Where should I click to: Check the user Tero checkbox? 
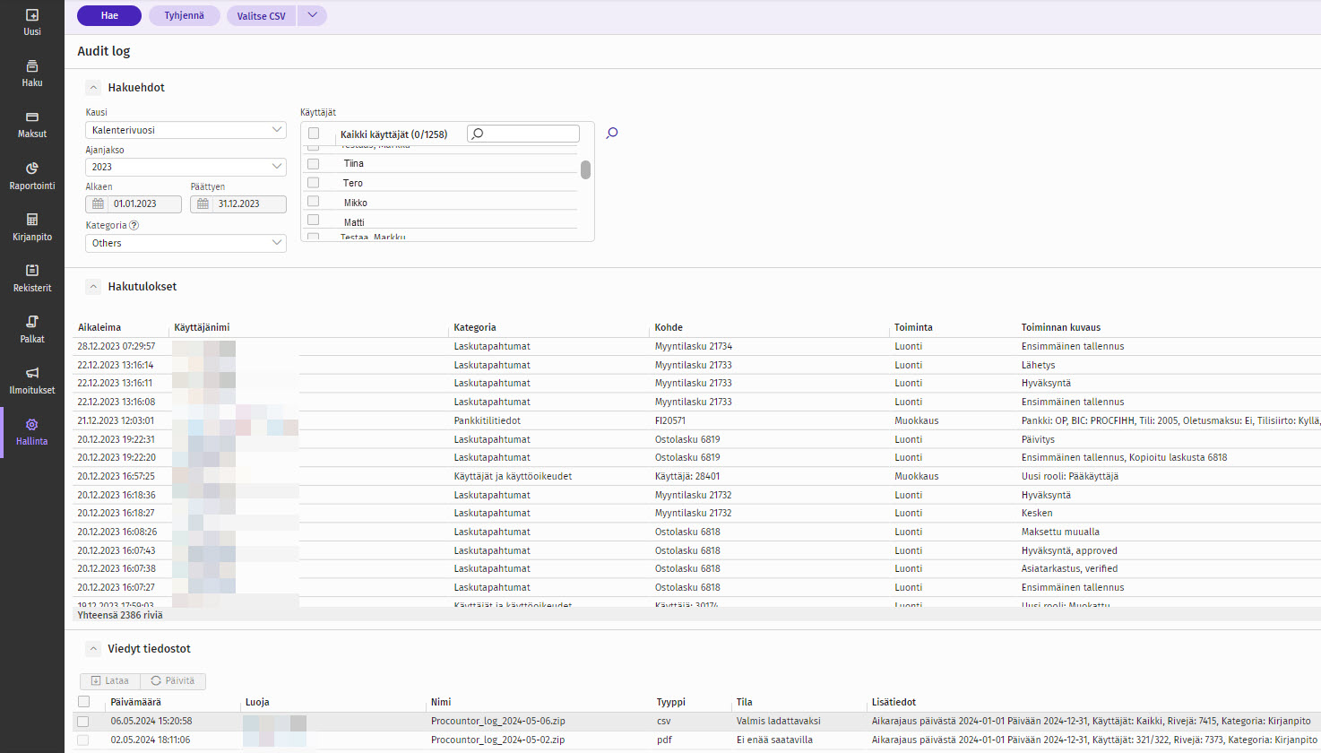click(314, 183)
